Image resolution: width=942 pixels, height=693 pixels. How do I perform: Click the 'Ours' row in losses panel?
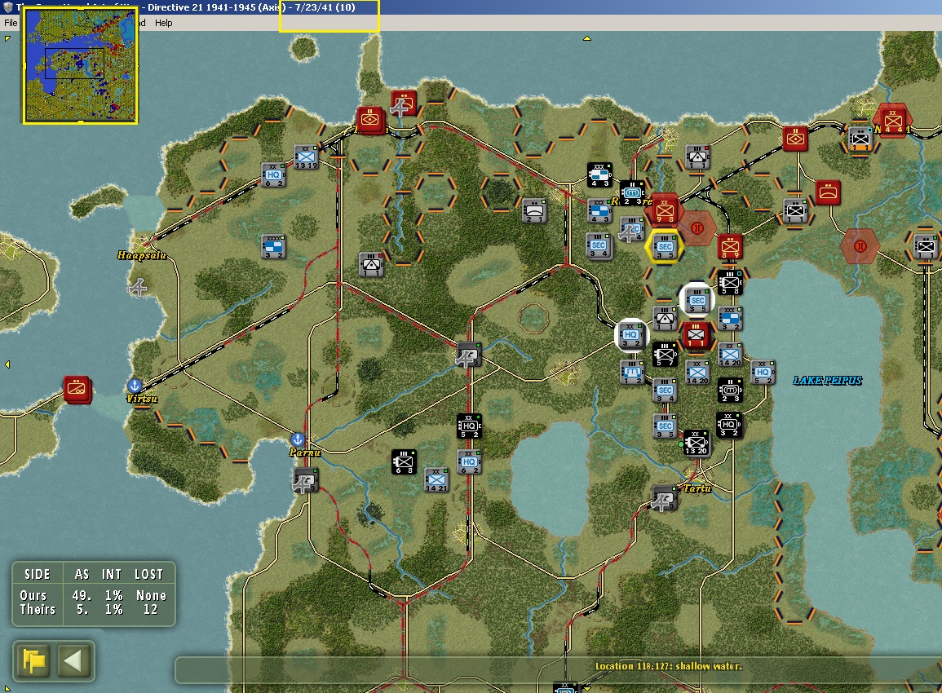[93, 595]
